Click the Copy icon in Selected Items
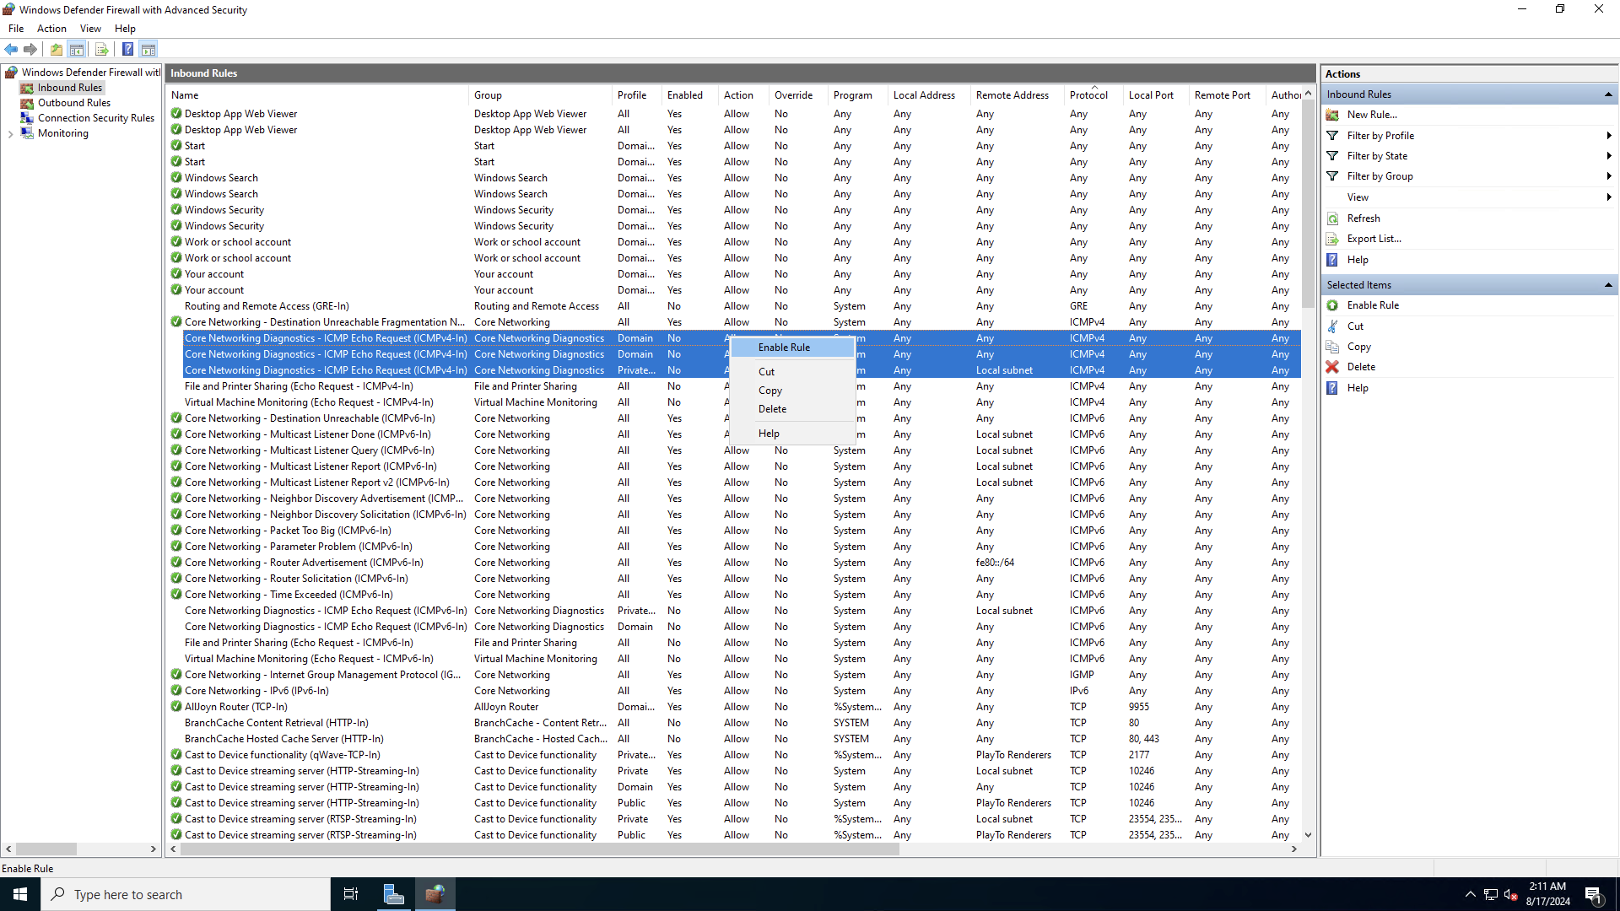 (1332, 347)
